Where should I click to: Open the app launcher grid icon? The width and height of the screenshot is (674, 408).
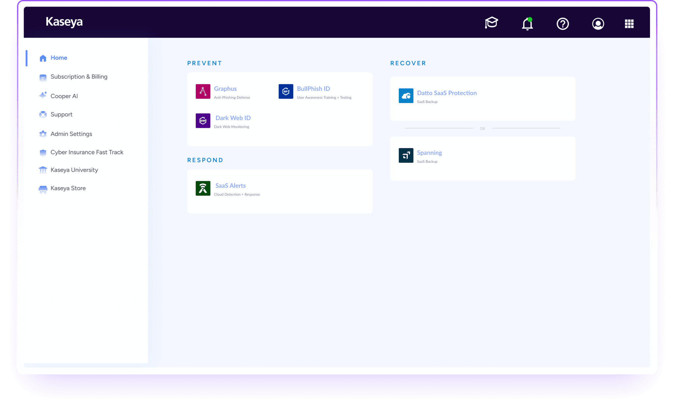tap(629, 24)
